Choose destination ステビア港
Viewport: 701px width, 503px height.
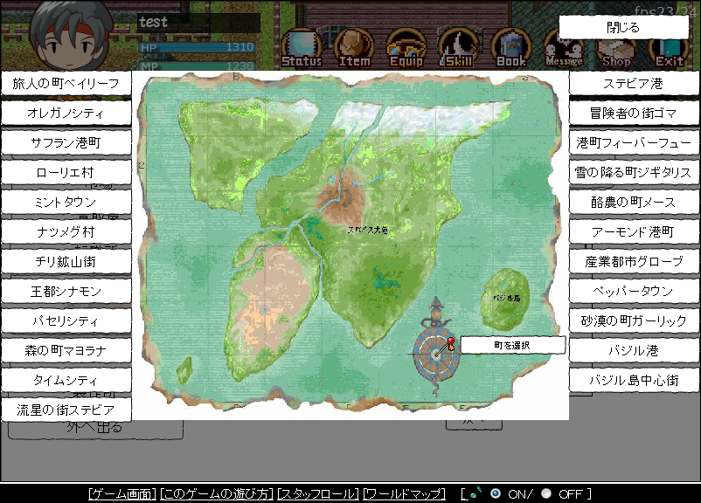(x=634, y=84)
